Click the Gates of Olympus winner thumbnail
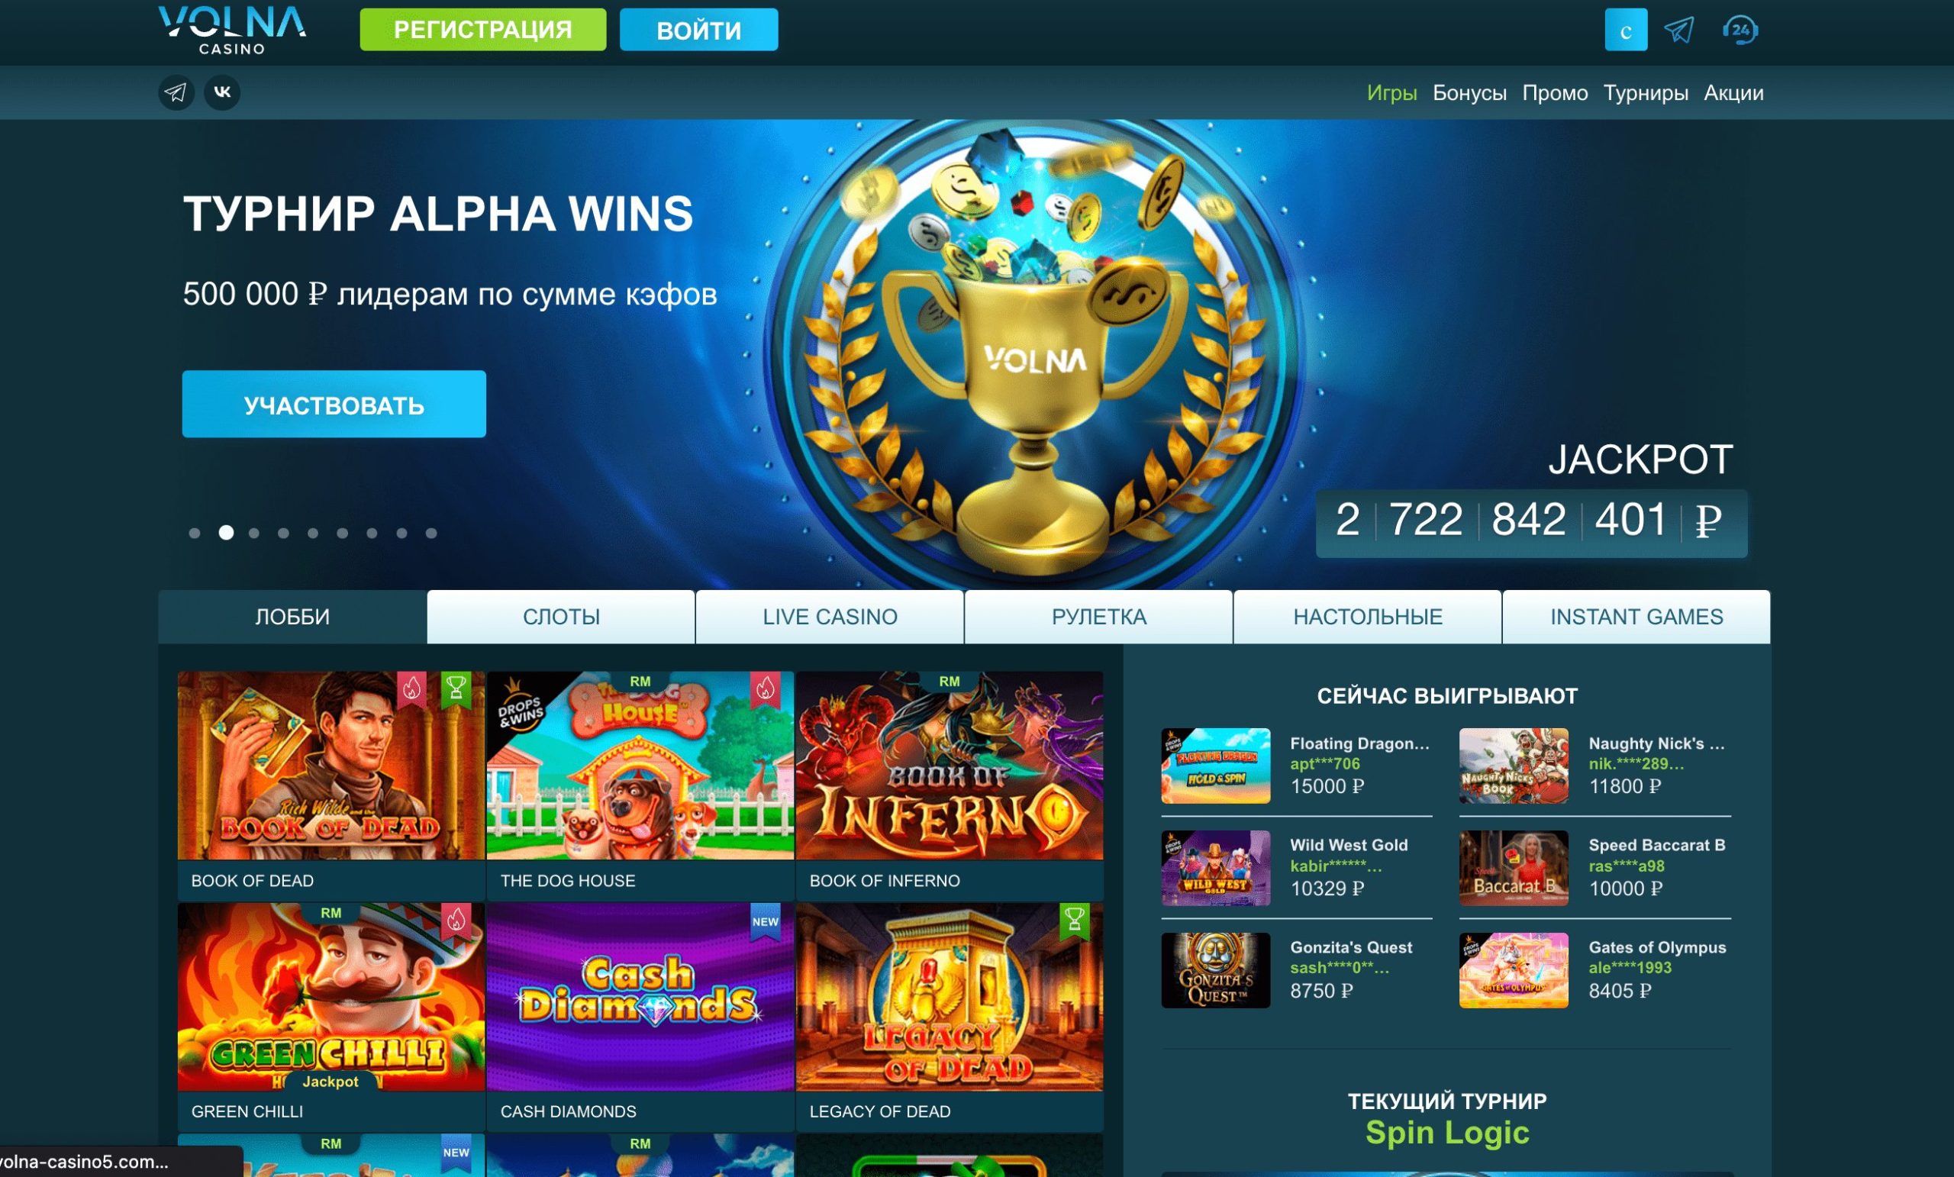Viewport: 1954px width, 1177px height. (1514, 971)
